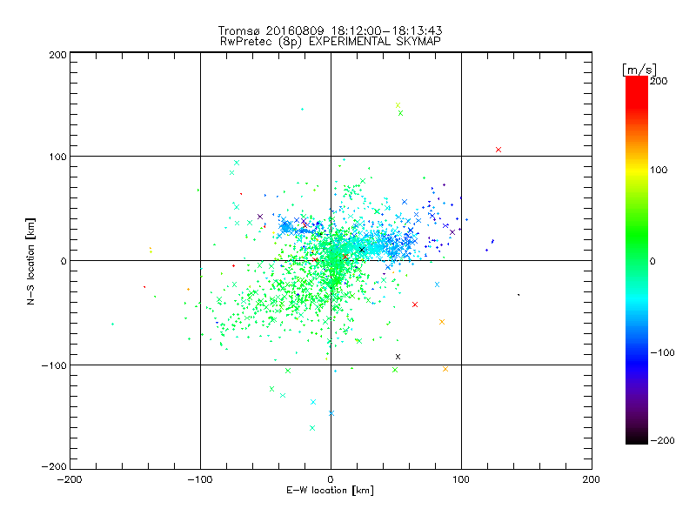Click the x-axis tick label '-200'
Viewport: 696px width, 522px height.
click(x=70, y=479)
